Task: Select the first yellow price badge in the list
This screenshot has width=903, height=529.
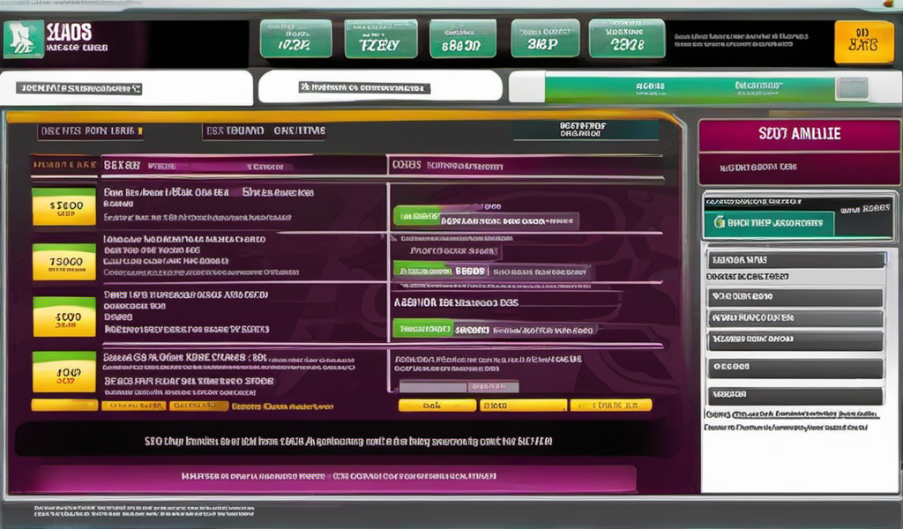Action: coord(63,205)
